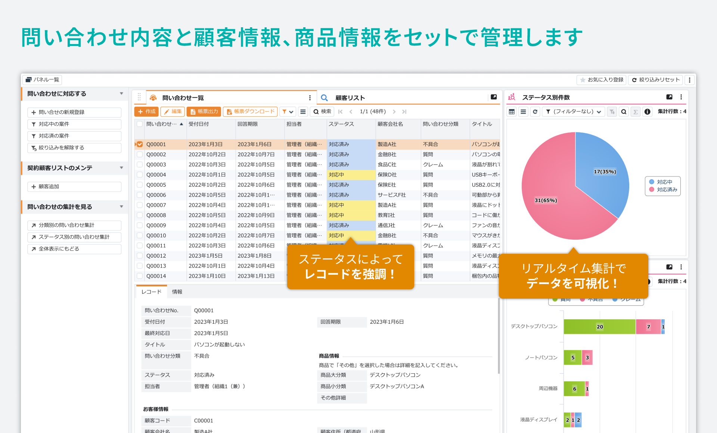The width and height of the screenshot is (717, 433).
Task: Uncheck the Q00001 record checkbox
Action: [139, 144]
